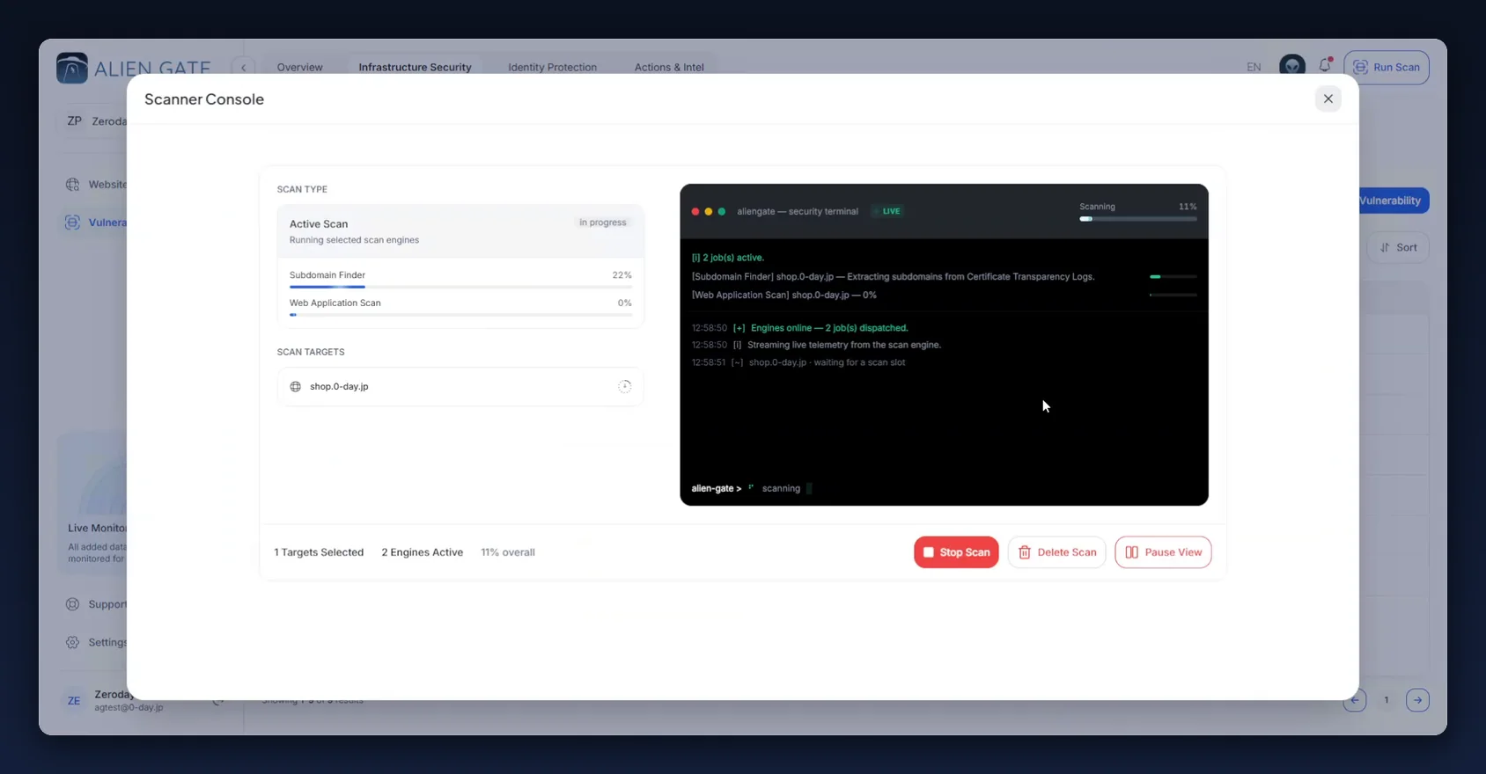
Task: Open the notifications bell
Action: (x=1325, y=65)
